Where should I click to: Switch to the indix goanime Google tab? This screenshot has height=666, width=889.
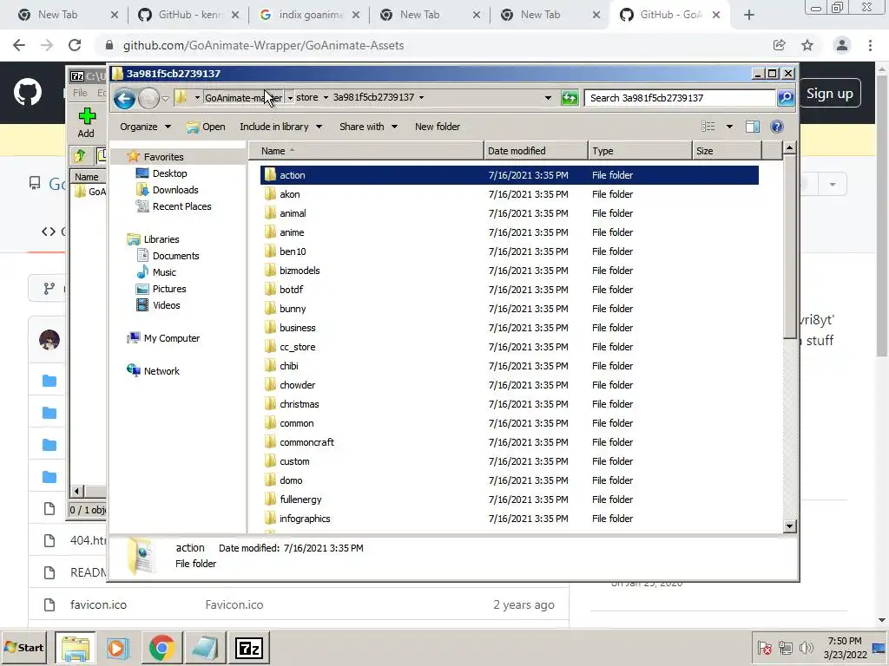tap(310, 15)
